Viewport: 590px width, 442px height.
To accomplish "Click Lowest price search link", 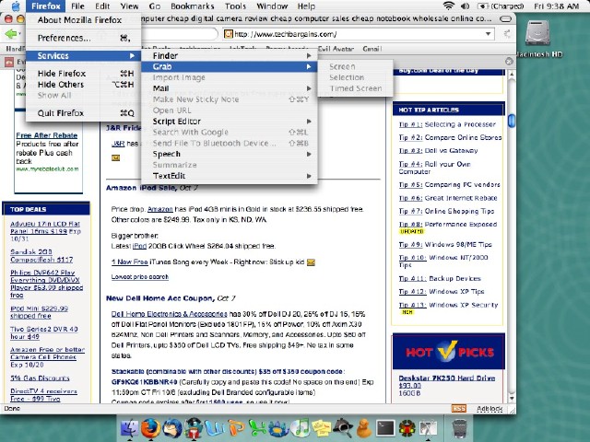I will 139,277.
